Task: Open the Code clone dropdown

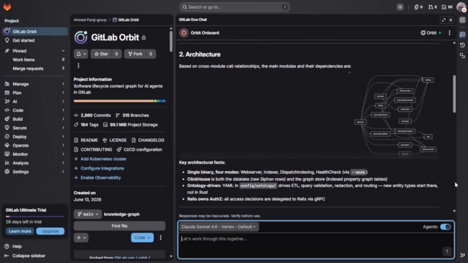Action: click(142, 237)
